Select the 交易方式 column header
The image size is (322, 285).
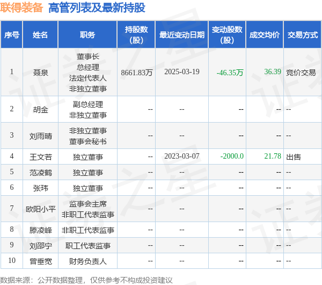[x=303, y=34]
